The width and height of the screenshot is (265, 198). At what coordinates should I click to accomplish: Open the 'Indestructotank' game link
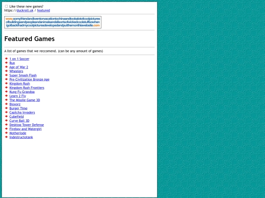pos(21,137)
